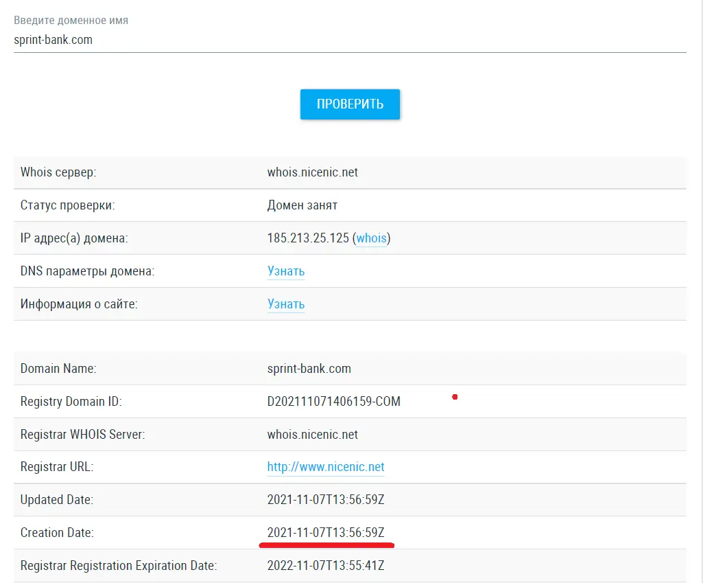The image size is (703, 583).
Task: Click the Creation Date row label
Action: [57, 533]
